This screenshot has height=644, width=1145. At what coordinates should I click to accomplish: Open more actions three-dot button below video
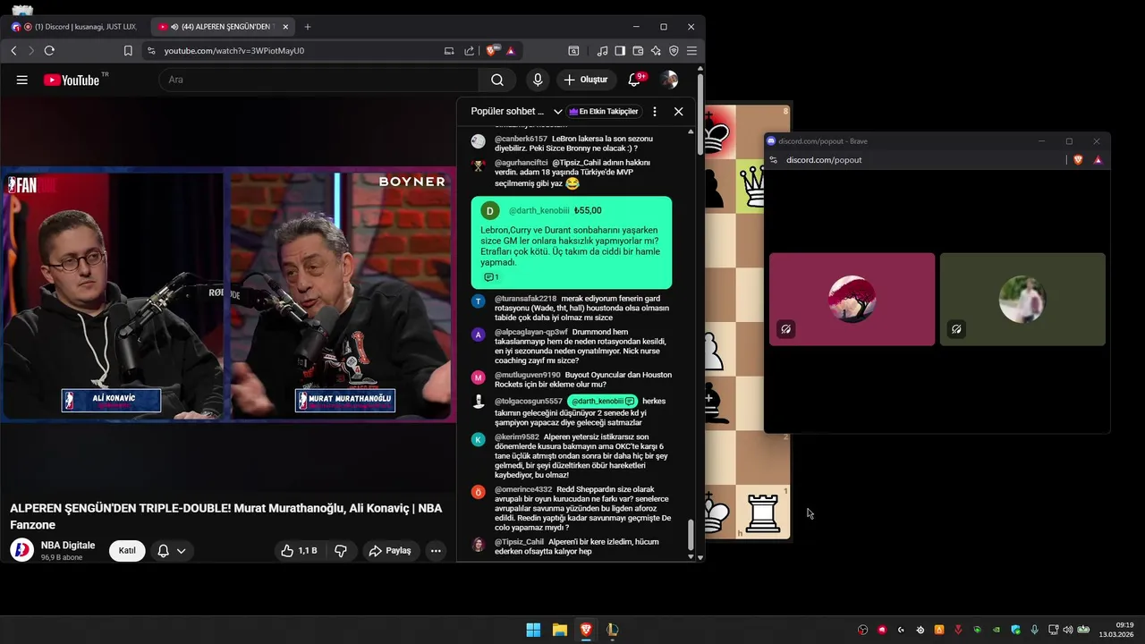[436, 551]
